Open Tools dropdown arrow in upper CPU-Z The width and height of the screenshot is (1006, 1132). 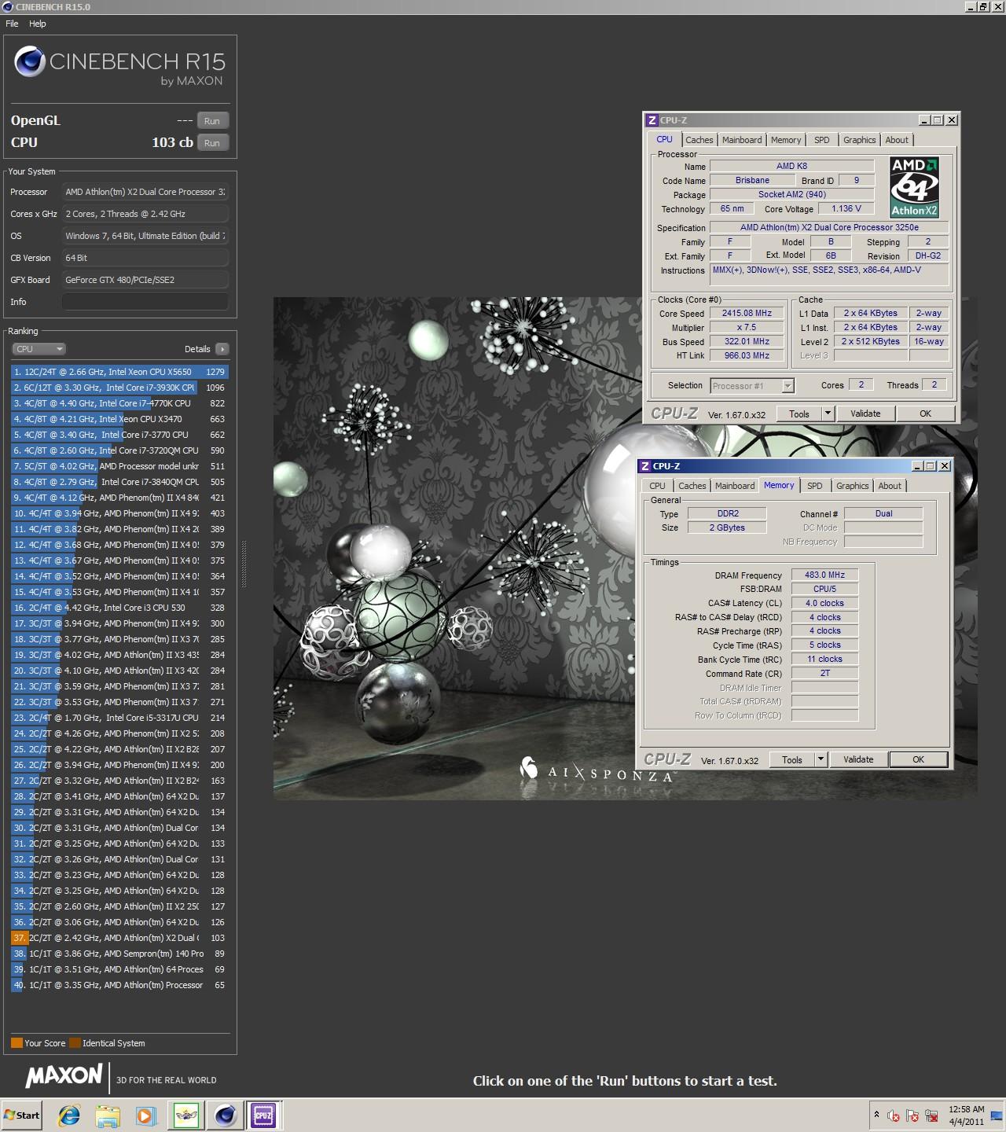click(827, 413)
